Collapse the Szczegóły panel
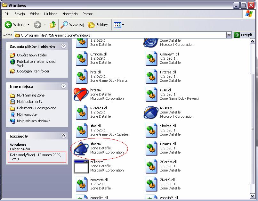This screenshot has width=258, height=201. click(x=63, y=136)
